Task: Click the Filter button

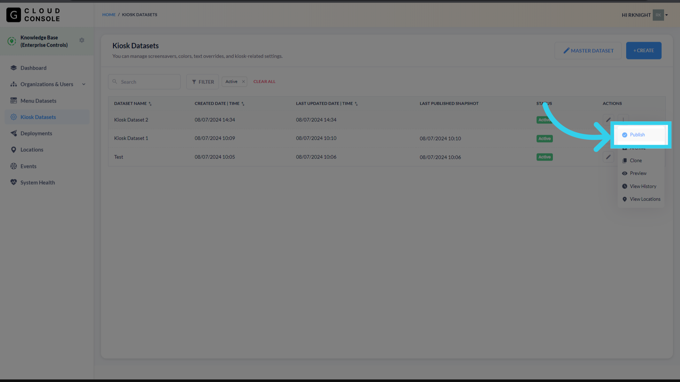Action: click(203, 82)
